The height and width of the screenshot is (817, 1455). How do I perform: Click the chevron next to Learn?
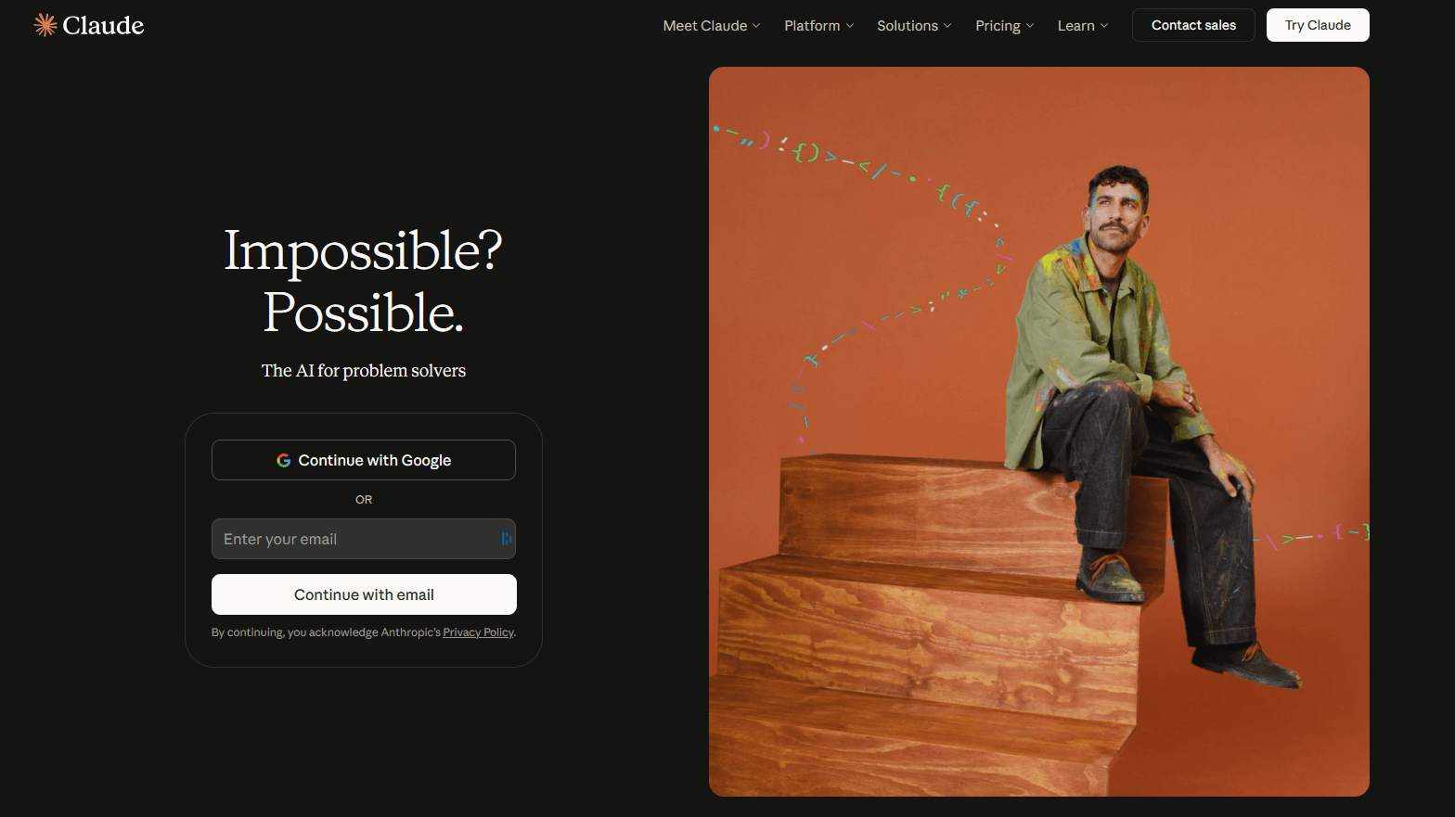(x=1104, y=26)
